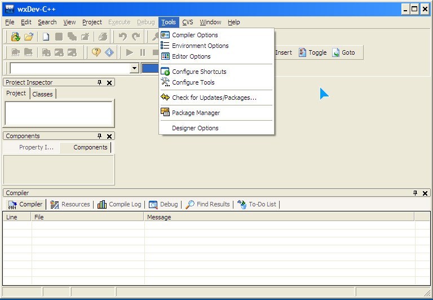This screenshot has height=300, width=433.
Task: Click the Goto bookmark toolbar button
Action: (343, 52)
